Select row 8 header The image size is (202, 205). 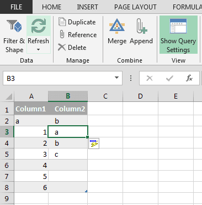7,187
